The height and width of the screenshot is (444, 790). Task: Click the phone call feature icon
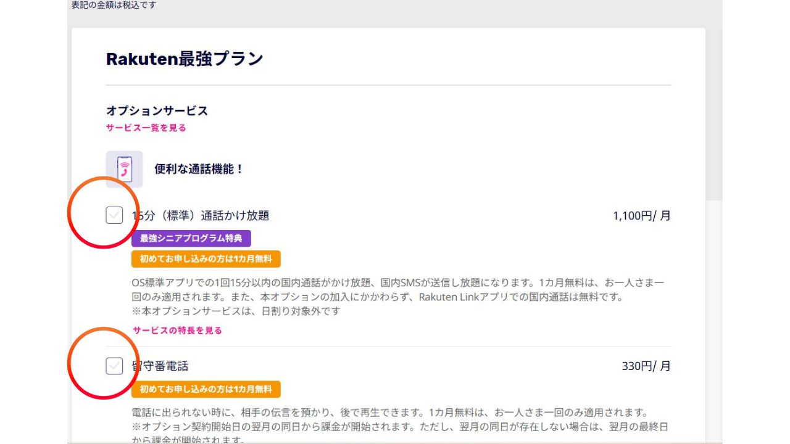124,169
